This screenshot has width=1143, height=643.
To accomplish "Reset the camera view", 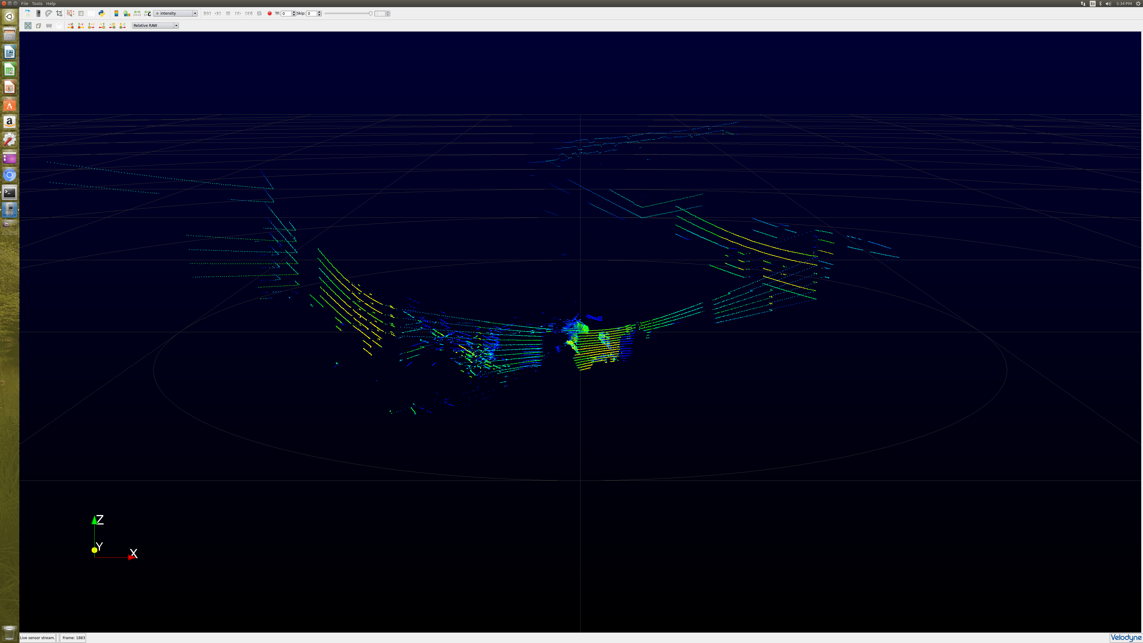I will pyautogui.click(x=27, y=25).
